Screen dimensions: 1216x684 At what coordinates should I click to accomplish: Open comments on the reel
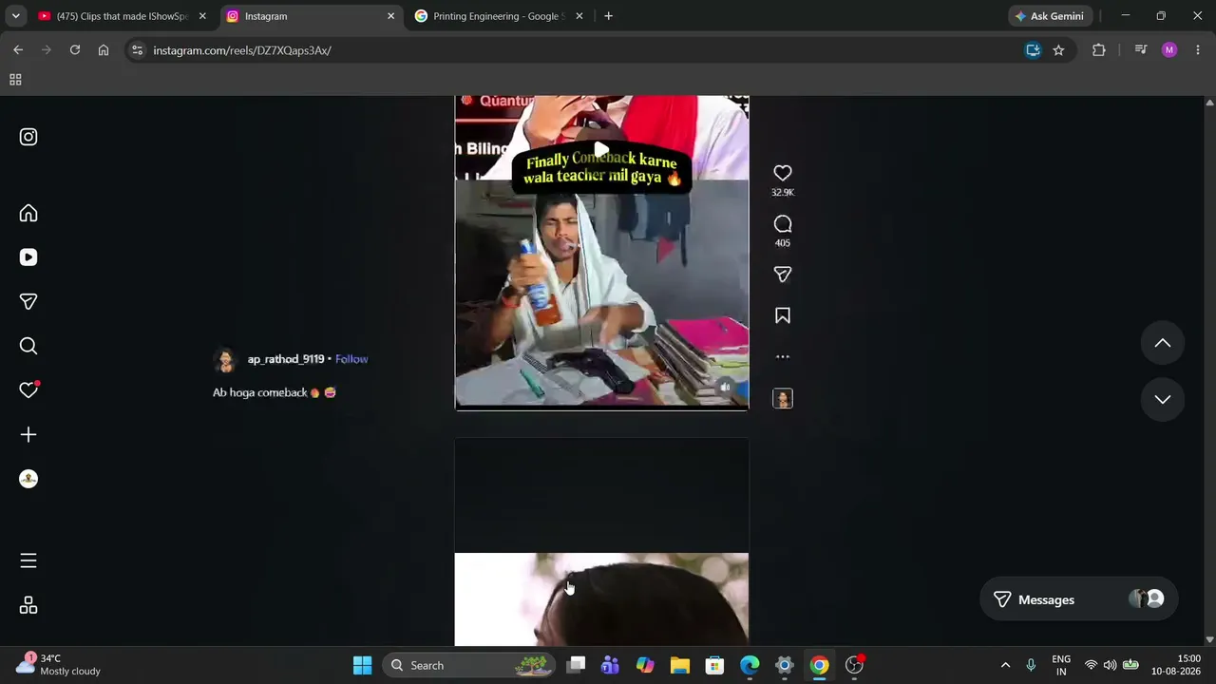pos(783,224)
